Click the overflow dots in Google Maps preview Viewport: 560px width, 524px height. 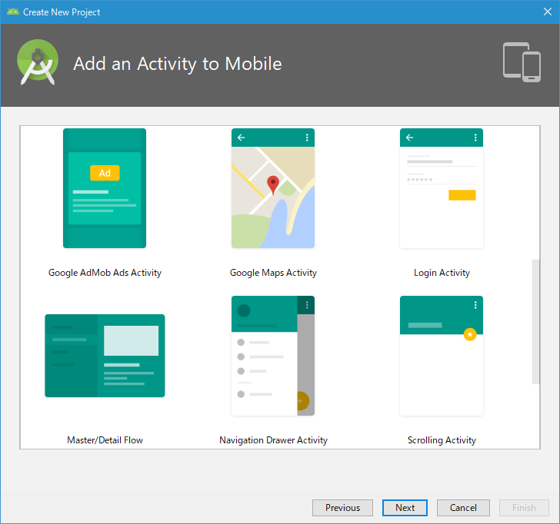[x=307, y=138]
